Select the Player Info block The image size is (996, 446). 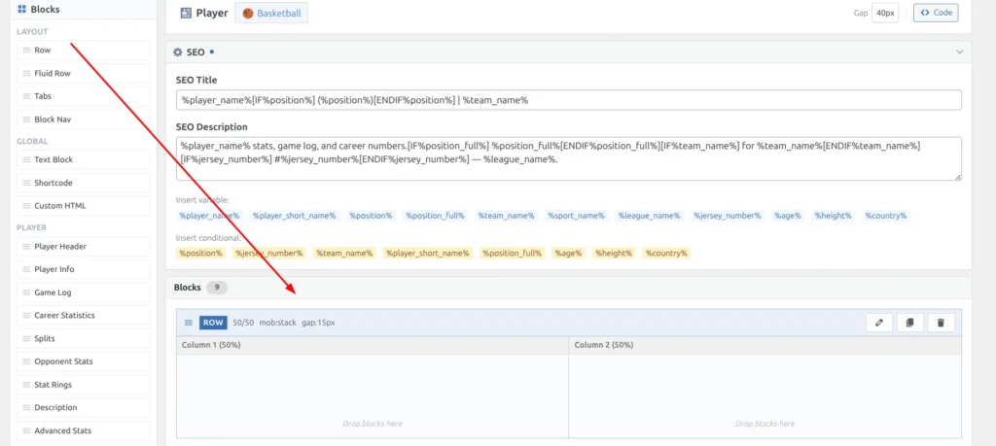tap(84, 269)
